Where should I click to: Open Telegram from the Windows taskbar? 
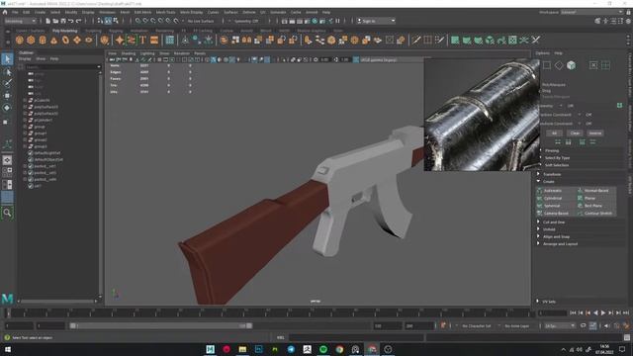point(291,349)
